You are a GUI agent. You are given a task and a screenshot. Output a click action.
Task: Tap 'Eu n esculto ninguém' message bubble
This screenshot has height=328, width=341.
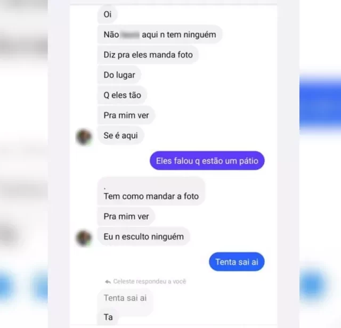pos(143,236)
